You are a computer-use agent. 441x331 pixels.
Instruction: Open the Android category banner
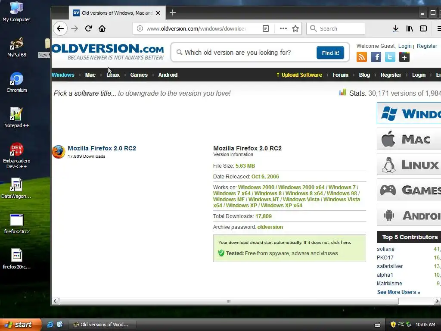[x=409, y=215]
